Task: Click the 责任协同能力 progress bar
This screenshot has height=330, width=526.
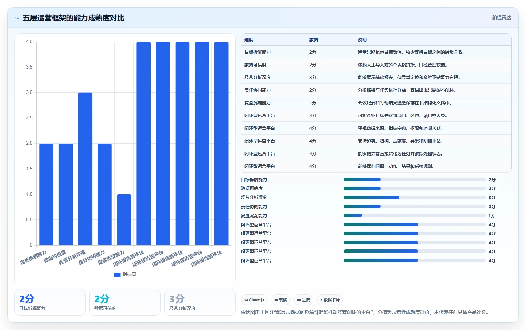Action: coord(414,206)
